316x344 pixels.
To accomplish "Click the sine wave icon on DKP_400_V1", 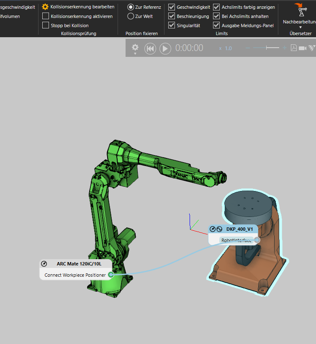I will point(219,229).
